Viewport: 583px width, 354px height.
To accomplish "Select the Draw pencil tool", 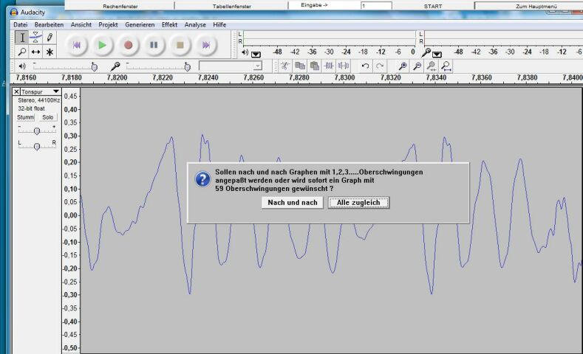I will click(50, 37).
